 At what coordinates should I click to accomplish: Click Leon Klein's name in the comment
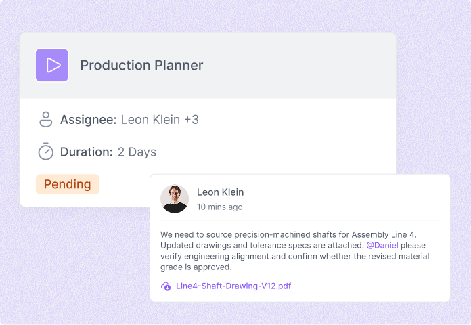click(220, 192)
